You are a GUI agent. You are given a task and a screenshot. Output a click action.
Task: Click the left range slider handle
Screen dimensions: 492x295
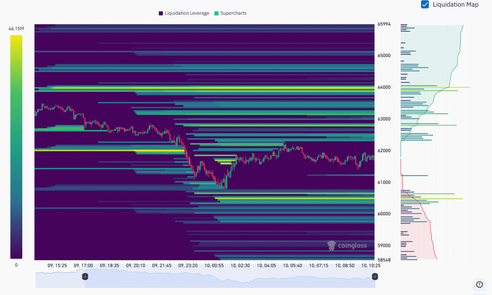tap(85, 276)
